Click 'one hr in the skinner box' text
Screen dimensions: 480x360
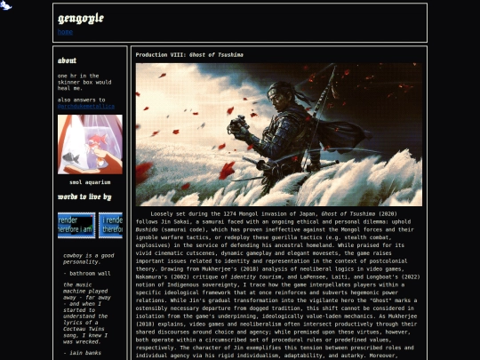pyautogui.click(x=84, y=82)
